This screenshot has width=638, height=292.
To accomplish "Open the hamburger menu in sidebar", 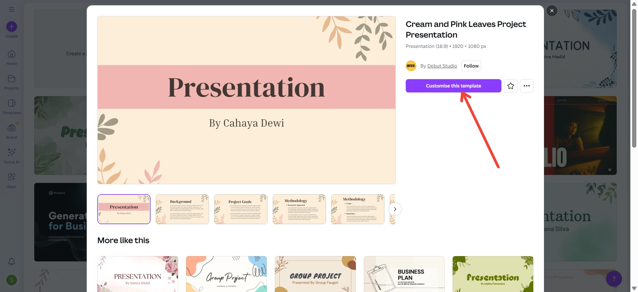I will 12,9.
